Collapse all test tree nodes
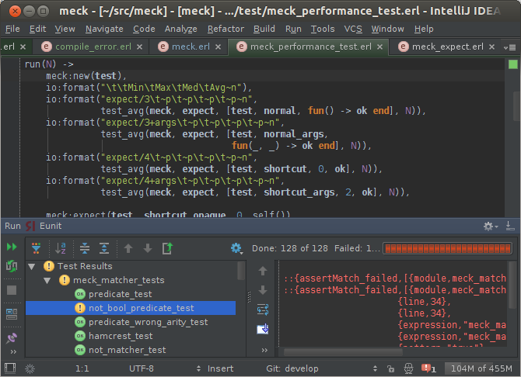Viewport: 521px width, 377px height. point(85,248)
